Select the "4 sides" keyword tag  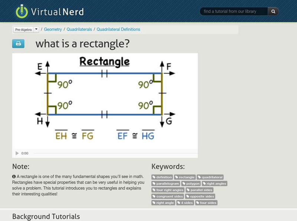[185, 202]
